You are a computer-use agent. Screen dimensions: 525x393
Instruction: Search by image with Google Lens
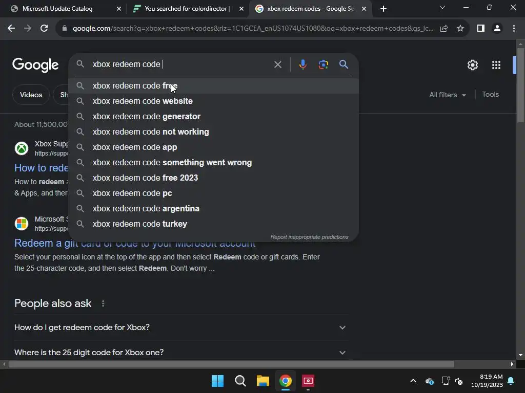[x=323, y=64]
